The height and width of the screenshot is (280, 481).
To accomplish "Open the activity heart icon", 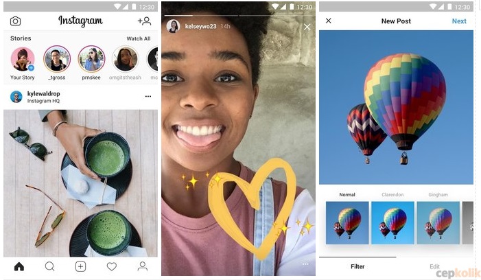I will (x=112, y=266).
